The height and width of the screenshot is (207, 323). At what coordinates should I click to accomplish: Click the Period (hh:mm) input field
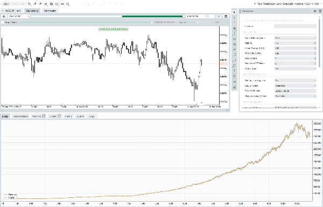click(x=295, y=91)
